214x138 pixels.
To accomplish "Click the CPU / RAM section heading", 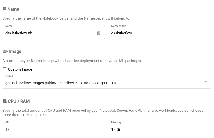I will [19, 101].
